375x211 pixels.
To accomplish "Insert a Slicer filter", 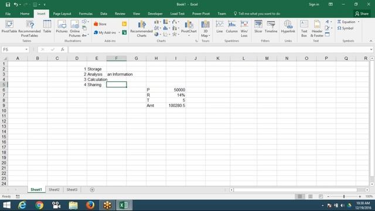I will click(258, 27).
